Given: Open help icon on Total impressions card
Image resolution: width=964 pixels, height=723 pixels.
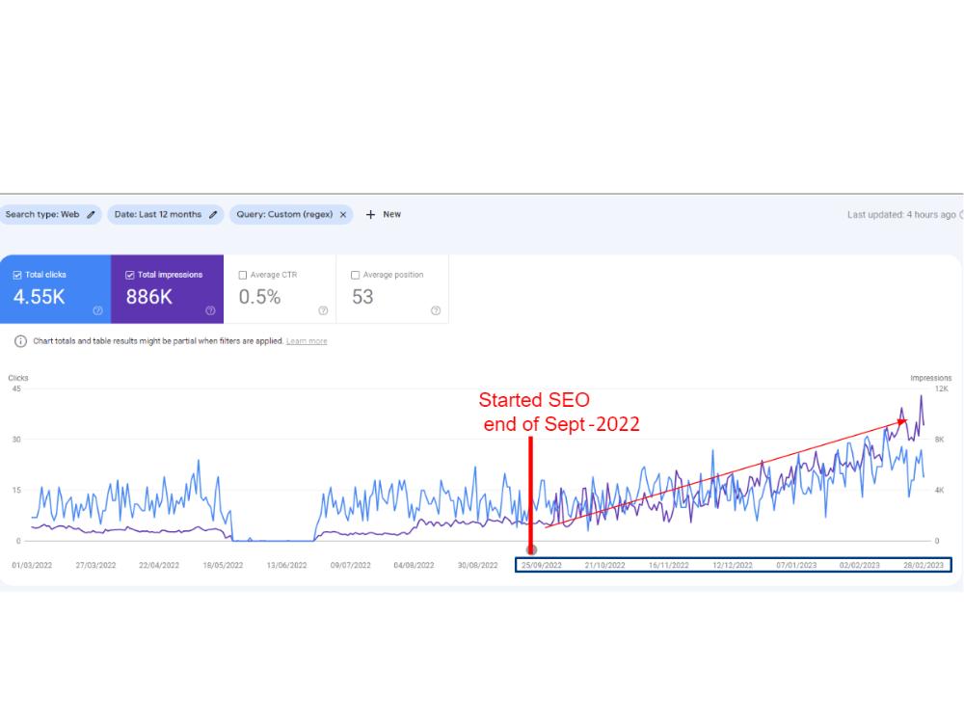Looking at the screenshot, I should (210, 310).
